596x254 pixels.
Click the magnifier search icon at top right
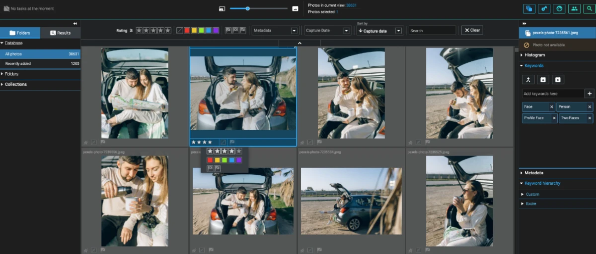[589, 9]
